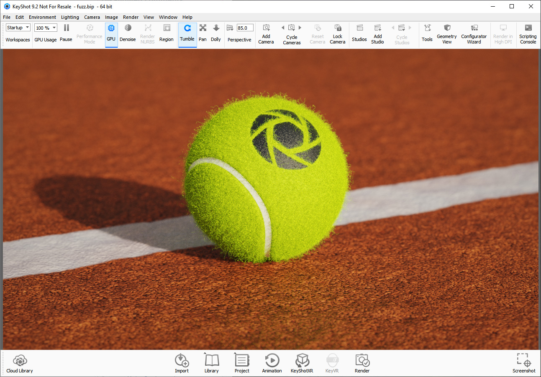Toggle Lock Camera
This screenshot has height=377, width=541.
click(338, 33)
